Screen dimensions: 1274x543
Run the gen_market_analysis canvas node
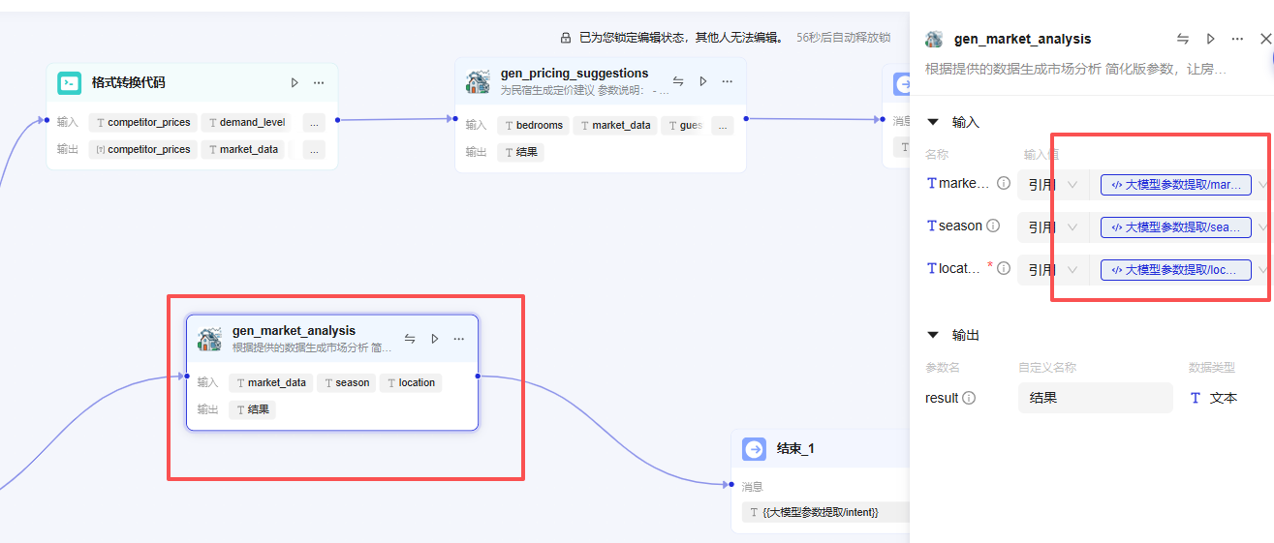point(435,339)
